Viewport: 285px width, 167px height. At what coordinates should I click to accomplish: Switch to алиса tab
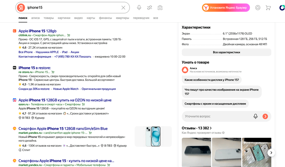pos(35,18)
